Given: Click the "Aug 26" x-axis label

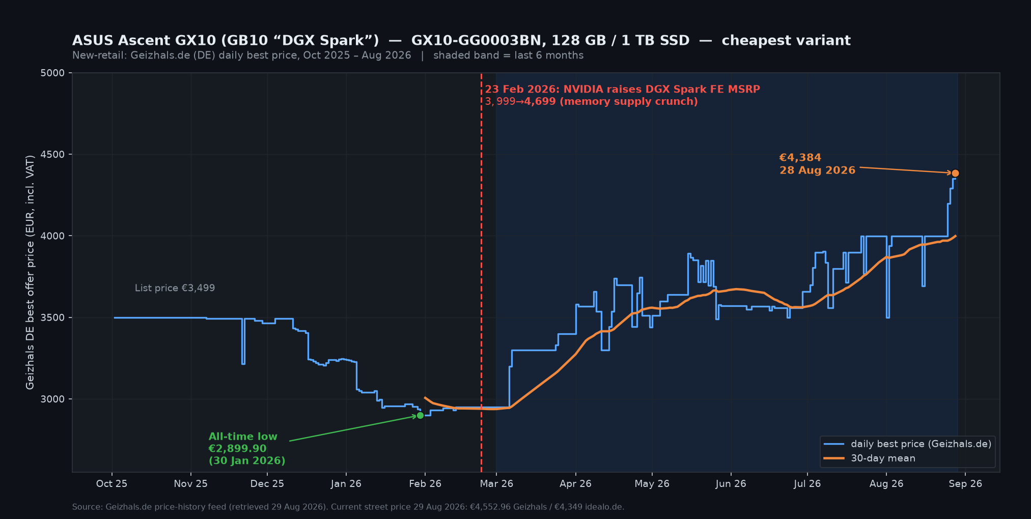Looking at the screenshot, I should (886, 483).
